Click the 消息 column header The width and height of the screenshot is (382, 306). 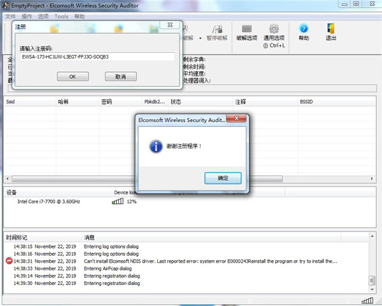pos(211,237)
